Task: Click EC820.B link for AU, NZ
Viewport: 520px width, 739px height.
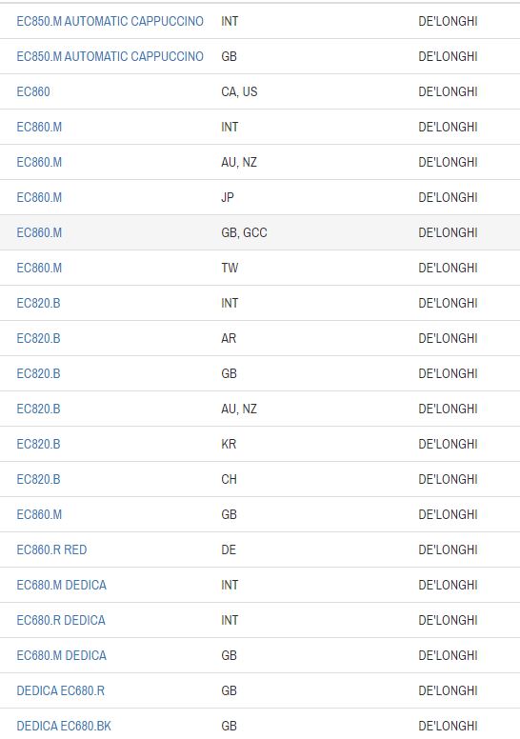Action: tap(39, 409)
